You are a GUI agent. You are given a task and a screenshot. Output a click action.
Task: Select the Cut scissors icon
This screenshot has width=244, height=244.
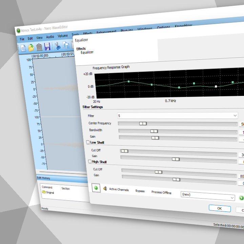point(58,46)
